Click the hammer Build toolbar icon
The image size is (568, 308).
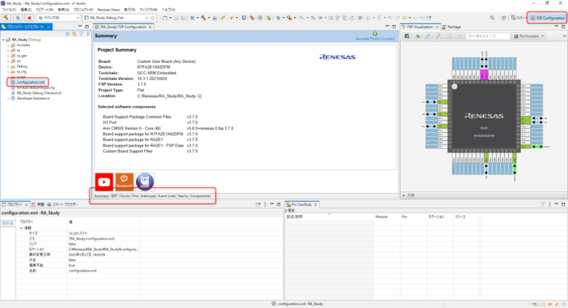(6, 18)
